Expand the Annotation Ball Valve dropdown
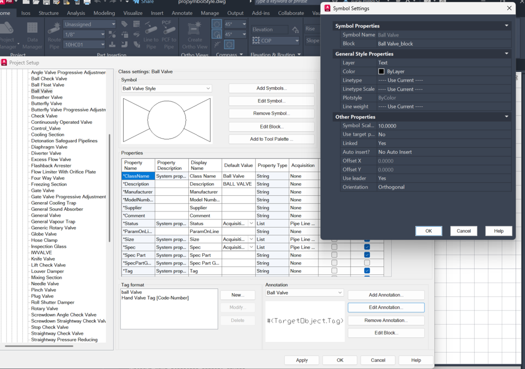 coord(340,293)
